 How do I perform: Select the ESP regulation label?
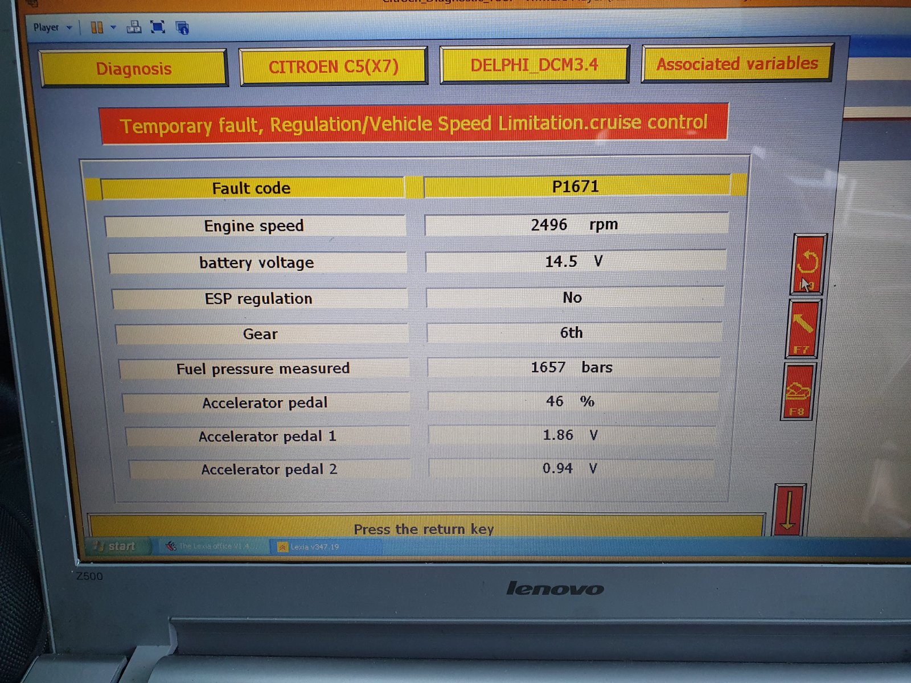(259, 299)
